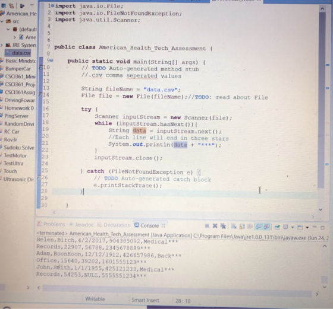Collapse the src folder
Screen dimensions: 333x309
click(x=2, y=21)
